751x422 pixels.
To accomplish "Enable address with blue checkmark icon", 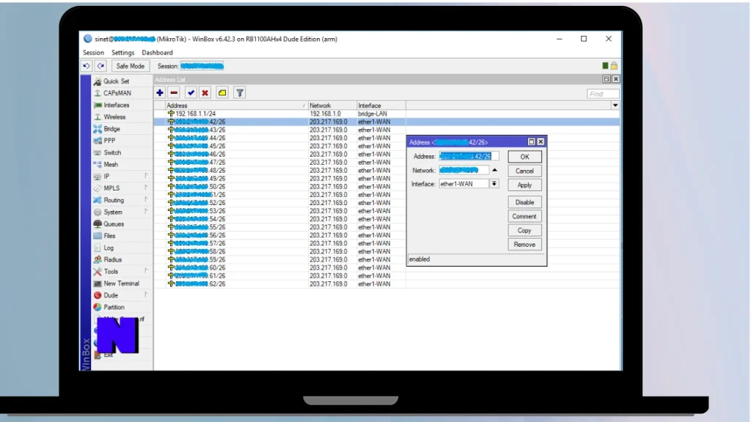I will pos(191,93).
